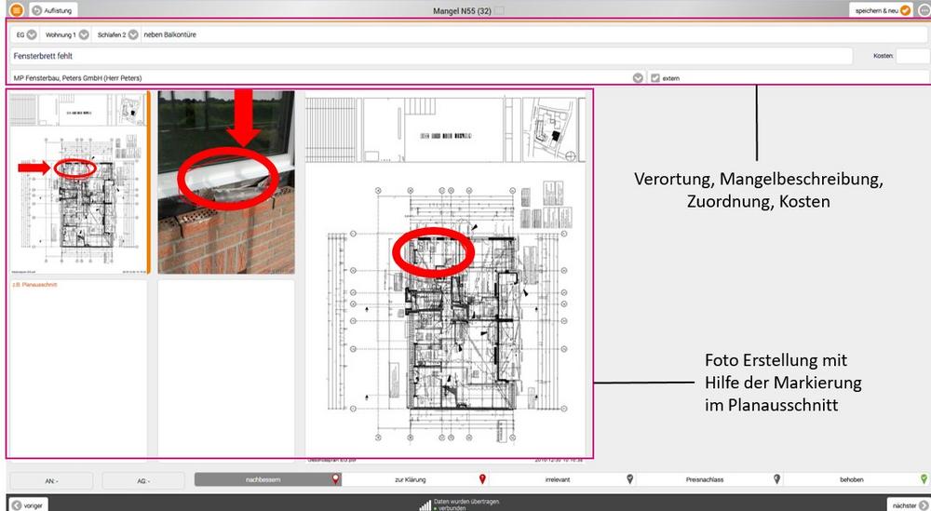Click the red pin icon on nachbessern

click(335, 479)
